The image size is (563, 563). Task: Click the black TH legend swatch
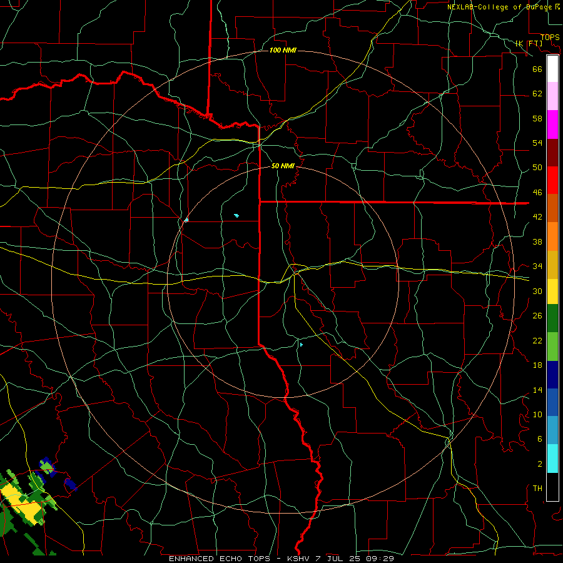[x=552, y=487]
